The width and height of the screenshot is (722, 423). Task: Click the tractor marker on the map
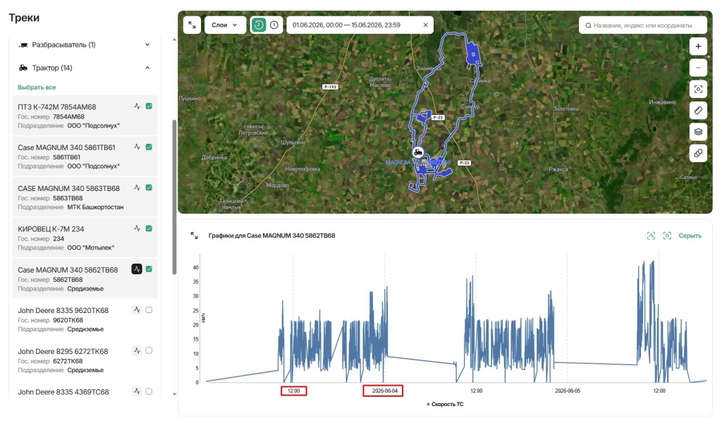(x=417, y=152)
